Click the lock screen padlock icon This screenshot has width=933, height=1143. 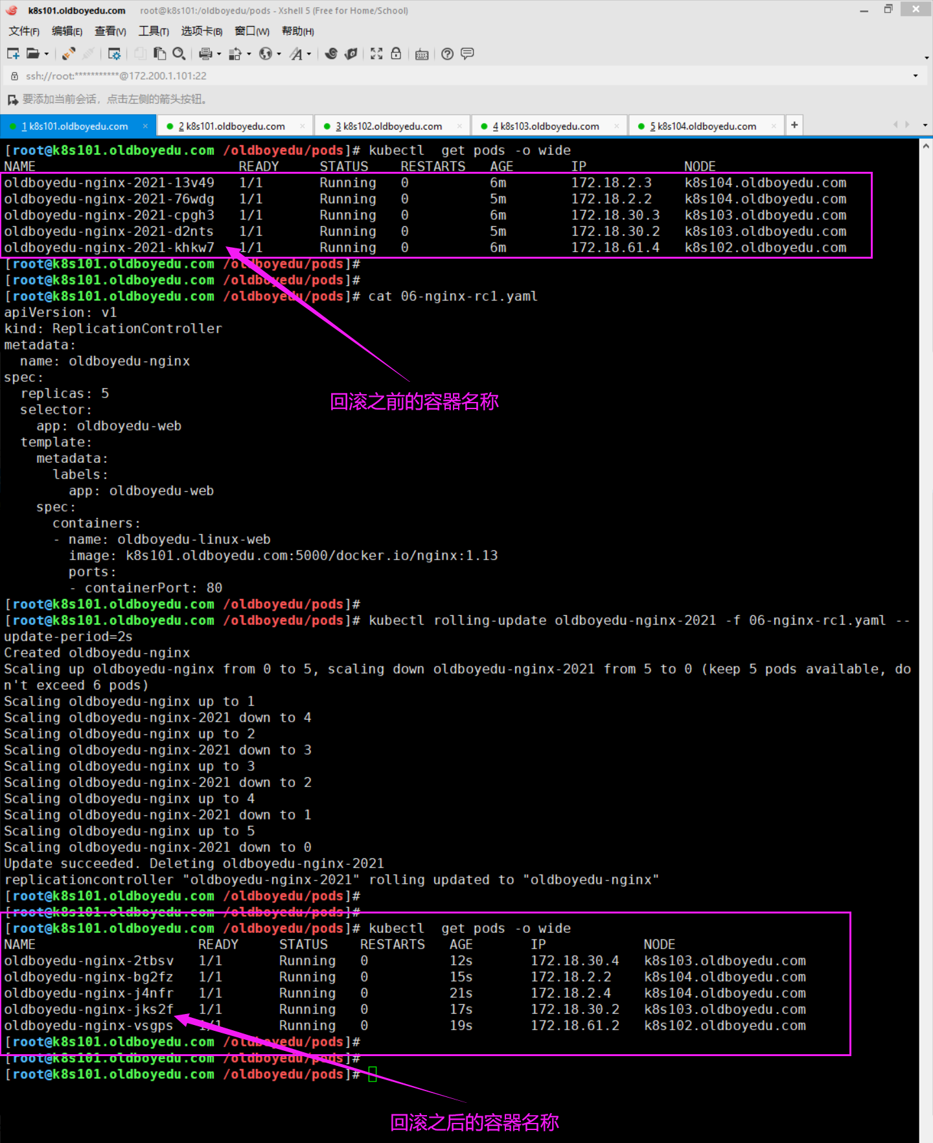click(x=396, y=54)
